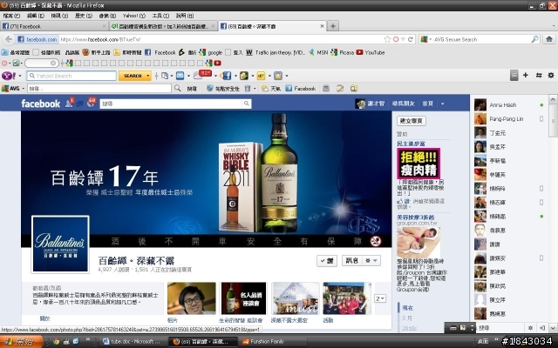The height and width of the screenshot is (348, 558).
Task: Open Yahoo toolbar mail envelope icon
Action: click(180, 76)
